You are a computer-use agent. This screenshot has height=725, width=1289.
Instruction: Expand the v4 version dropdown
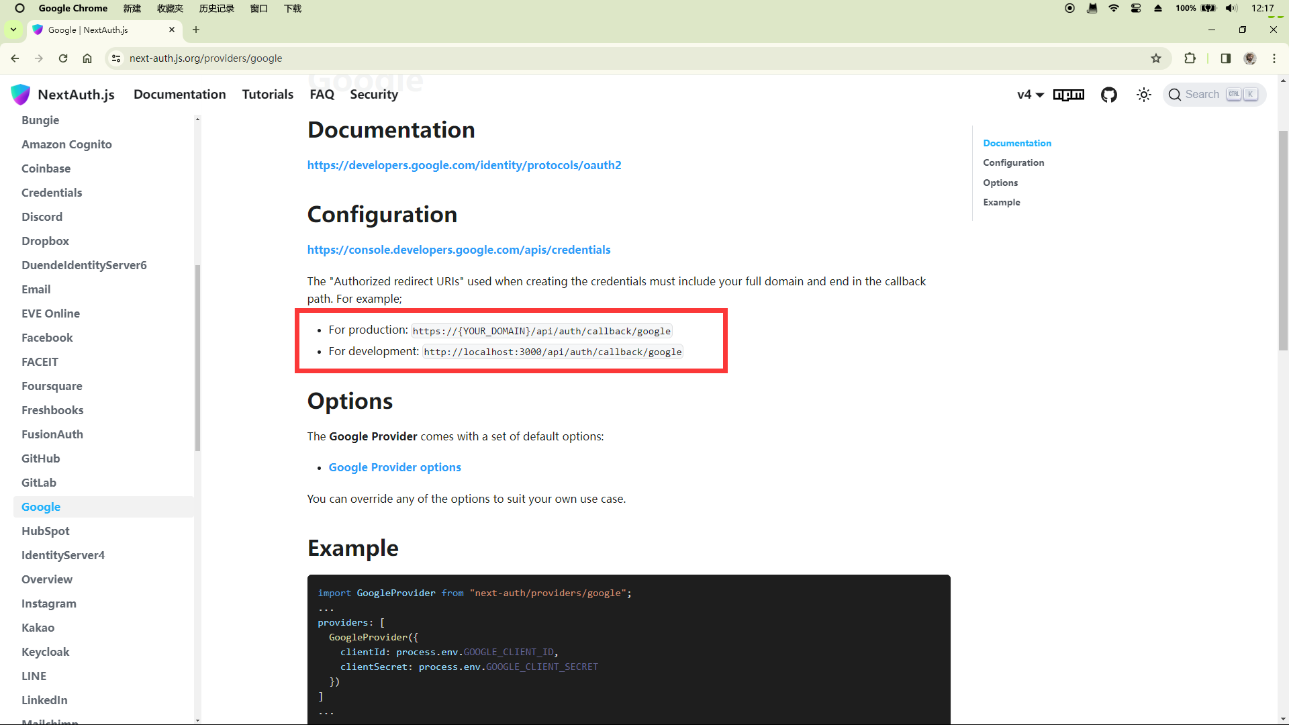[1031, 95]
